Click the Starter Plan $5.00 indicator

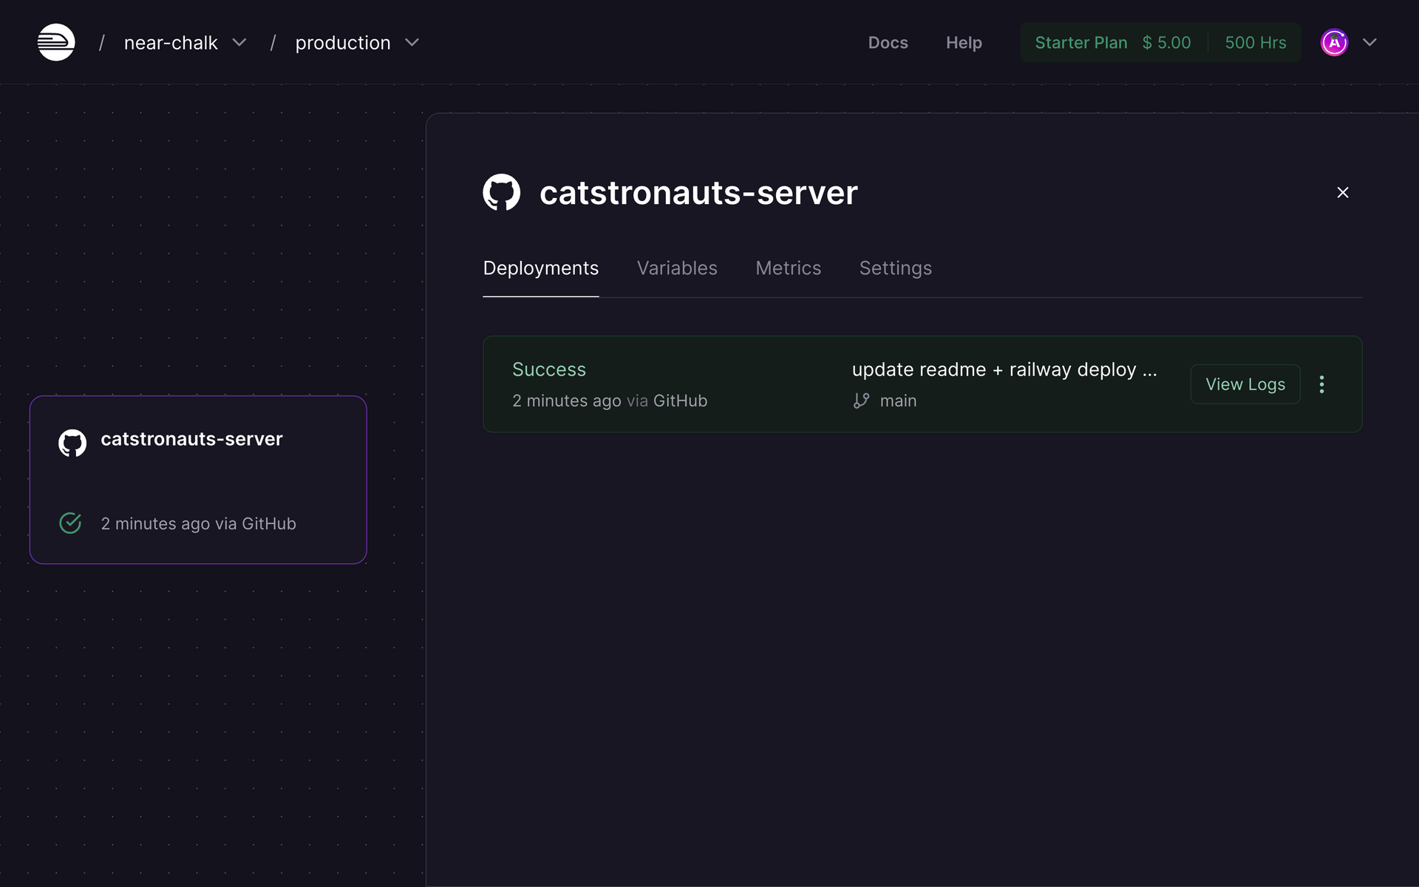coord(1112,42)
